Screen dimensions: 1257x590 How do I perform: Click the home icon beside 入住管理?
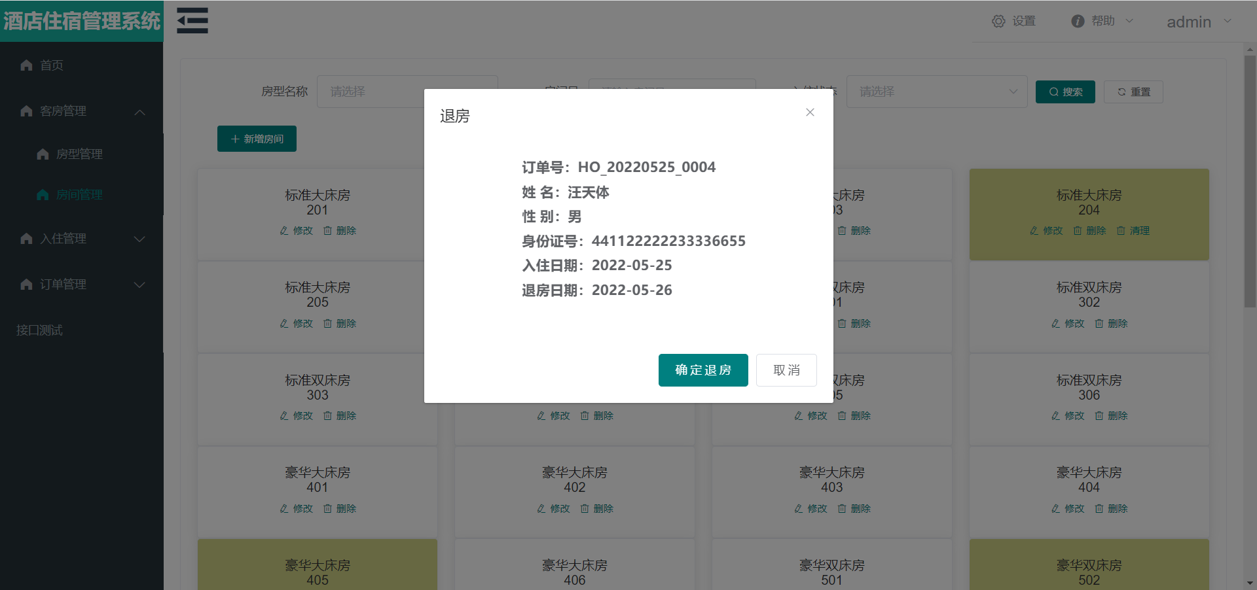[26, 239]
